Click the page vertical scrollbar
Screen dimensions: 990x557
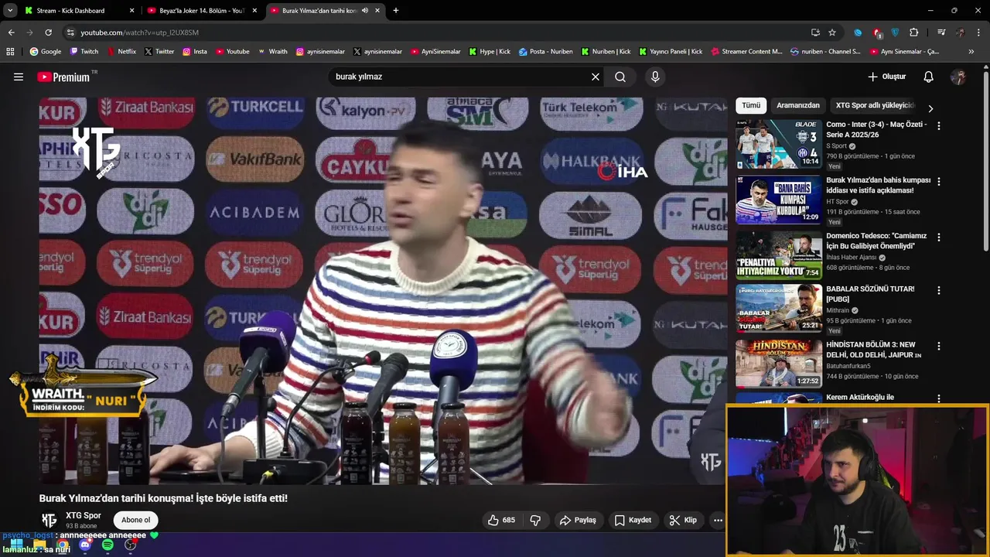[985, 162]
